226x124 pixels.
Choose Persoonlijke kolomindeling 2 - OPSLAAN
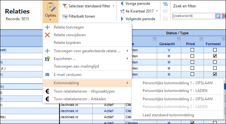[x=177, y=99]
